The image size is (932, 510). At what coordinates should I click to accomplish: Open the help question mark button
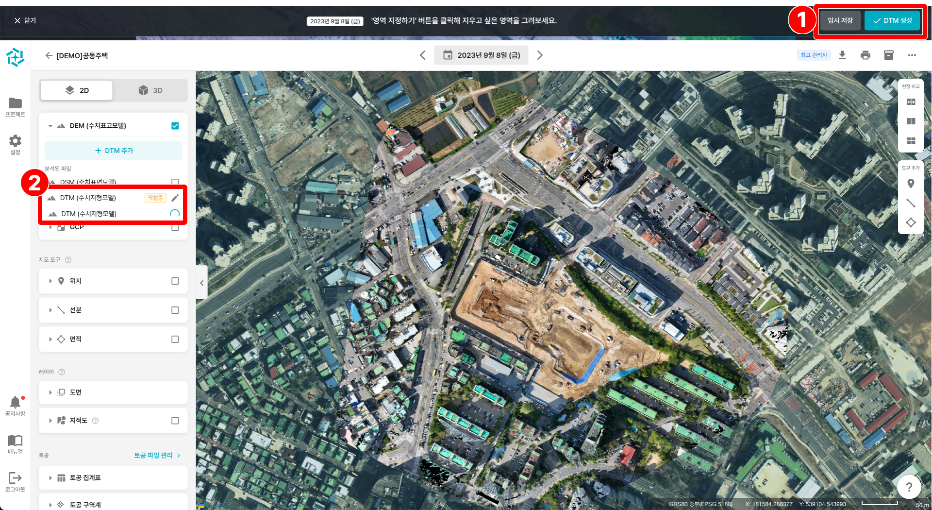[x=909, y=487]
